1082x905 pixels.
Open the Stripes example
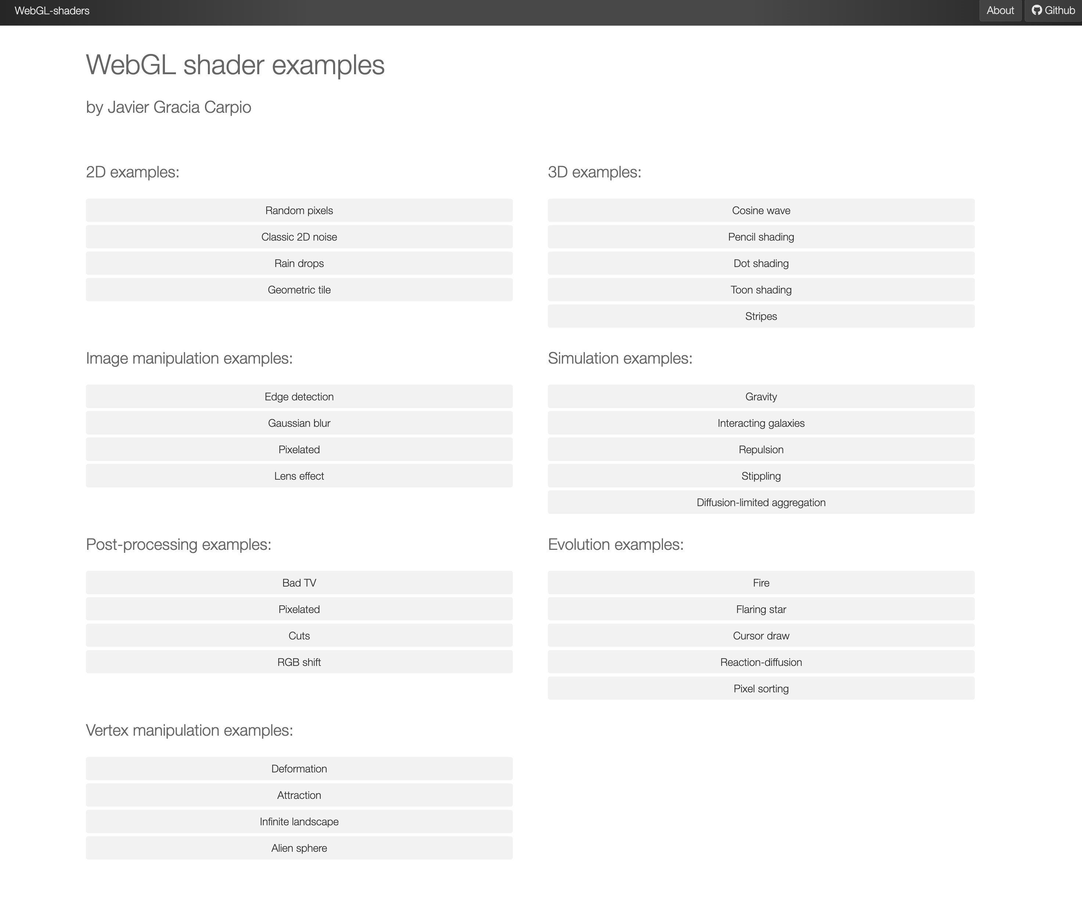(761, 316)
